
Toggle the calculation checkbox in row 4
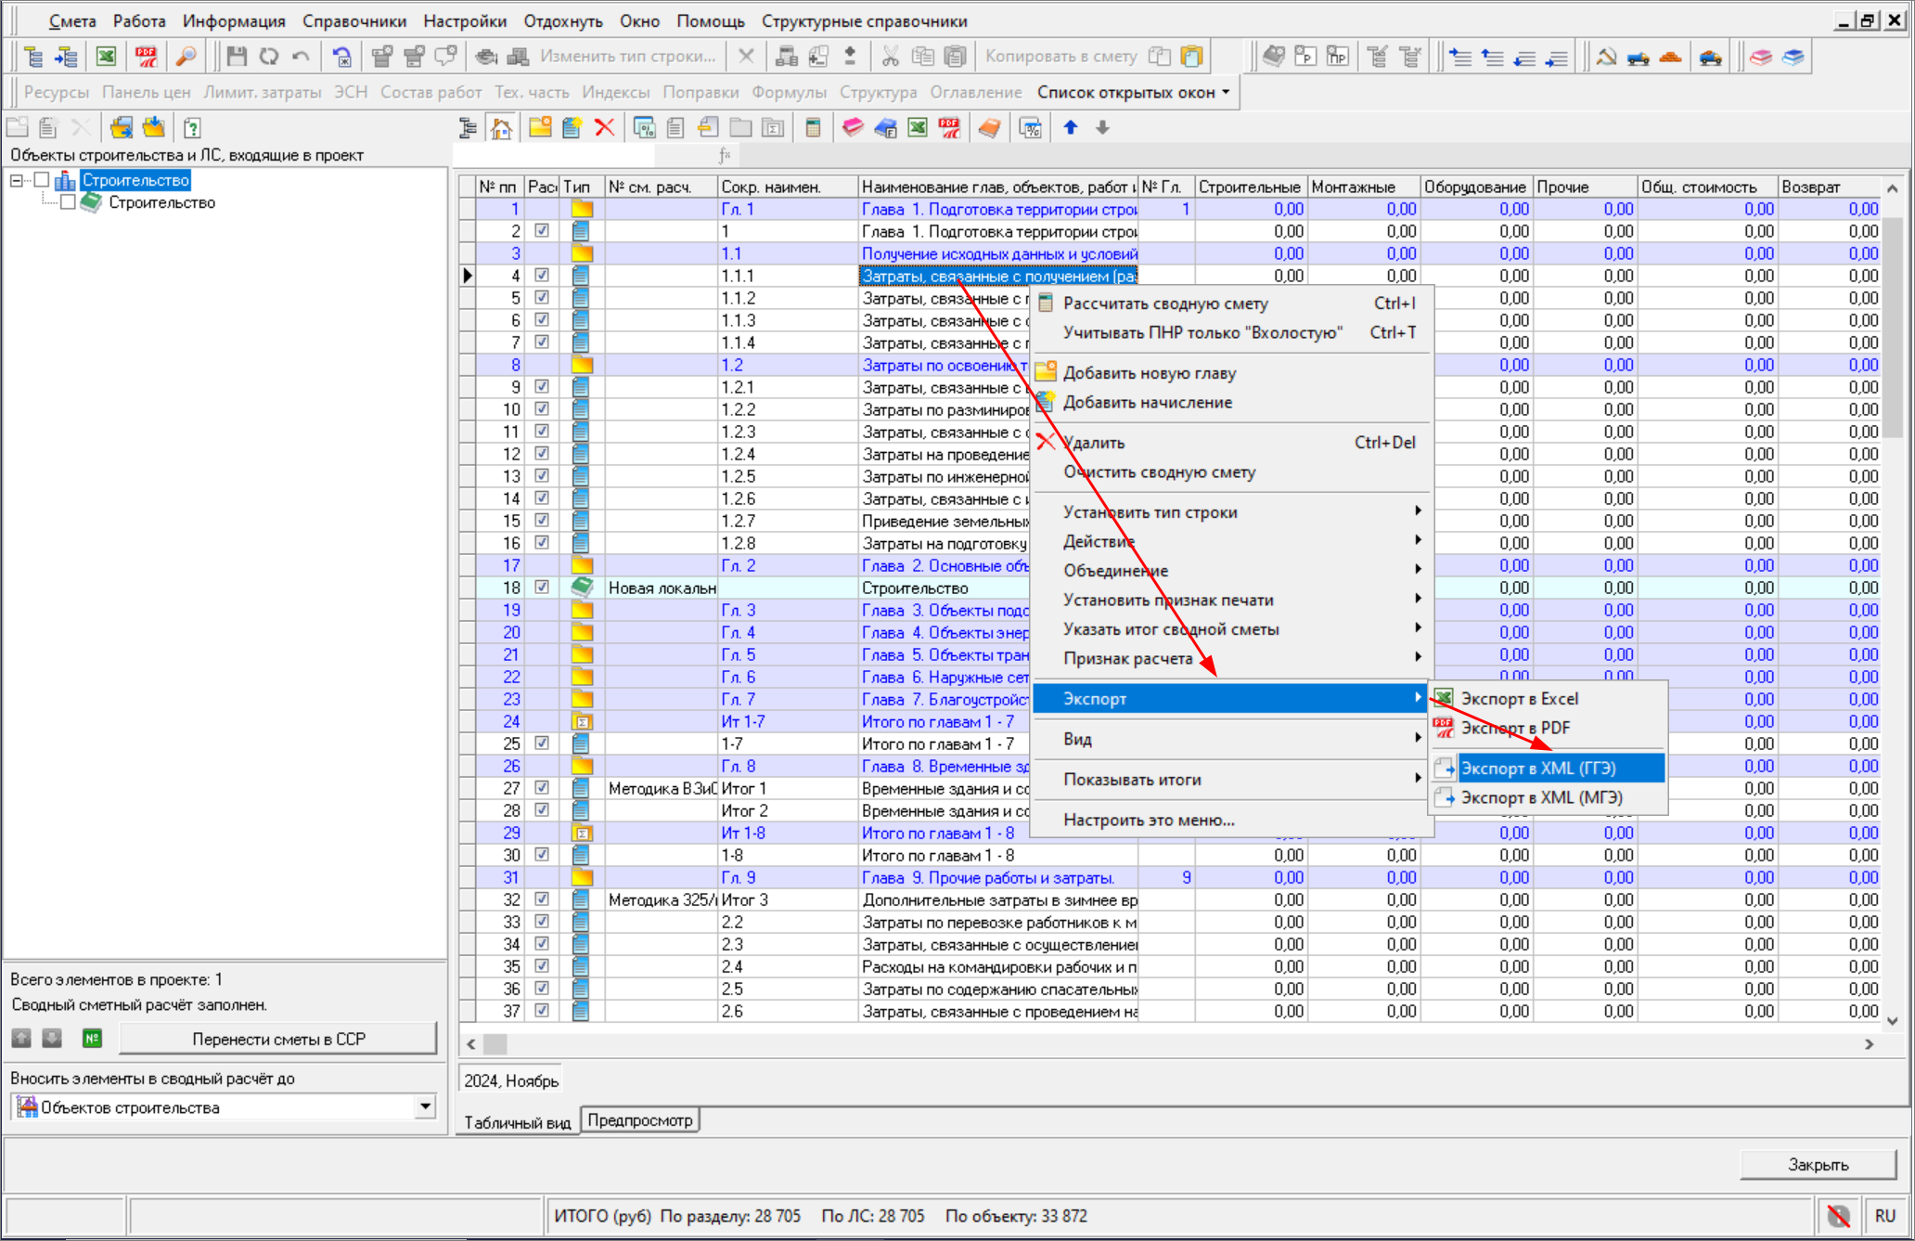pos(542,276)
